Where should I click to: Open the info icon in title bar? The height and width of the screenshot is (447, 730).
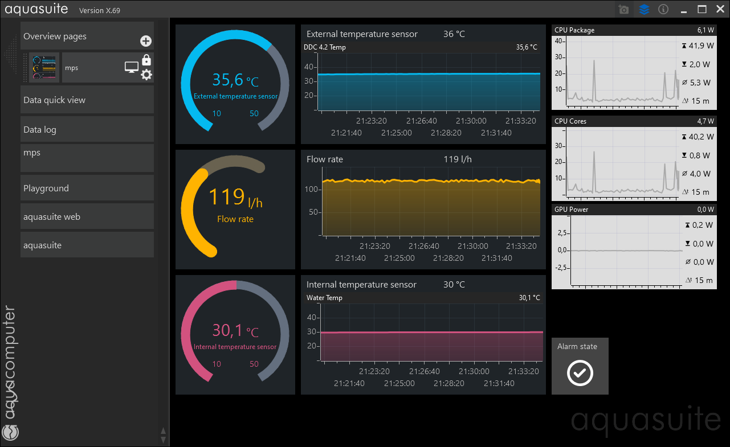(x=663, y=9)
